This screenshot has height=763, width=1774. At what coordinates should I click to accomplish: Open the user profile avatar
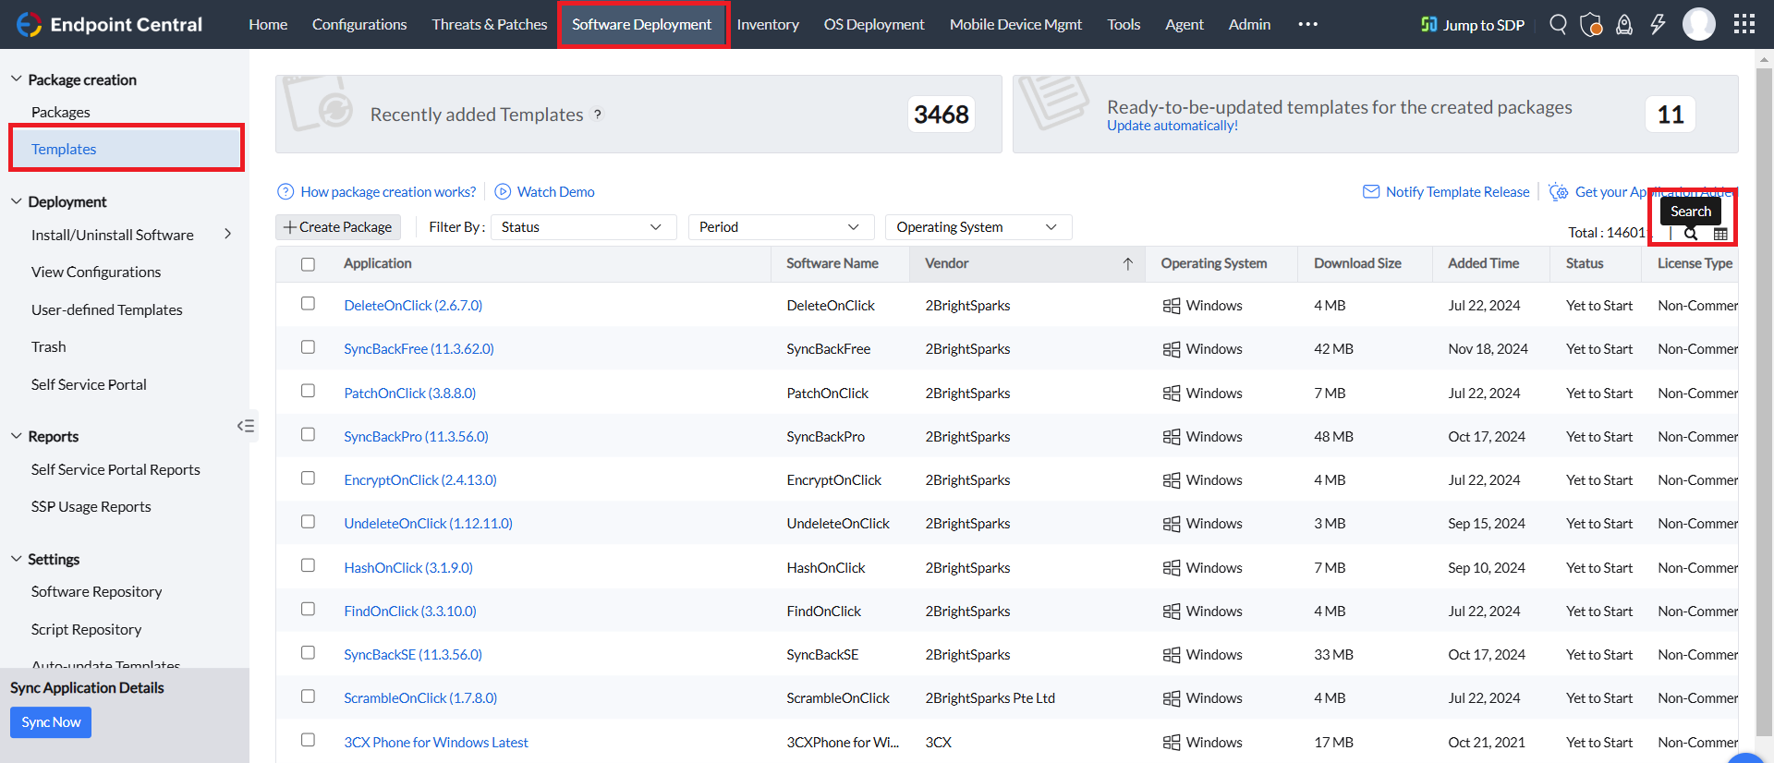coord(1699,24)
